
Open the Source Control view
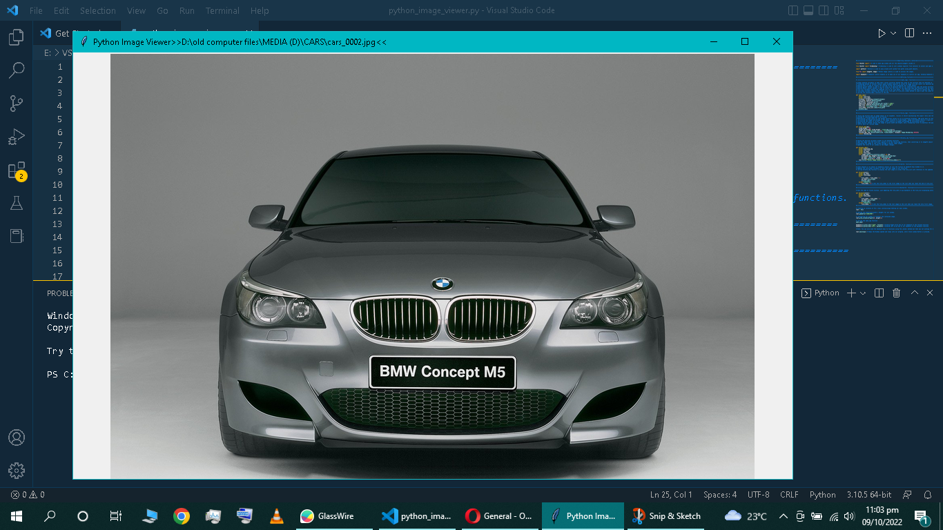17,104
